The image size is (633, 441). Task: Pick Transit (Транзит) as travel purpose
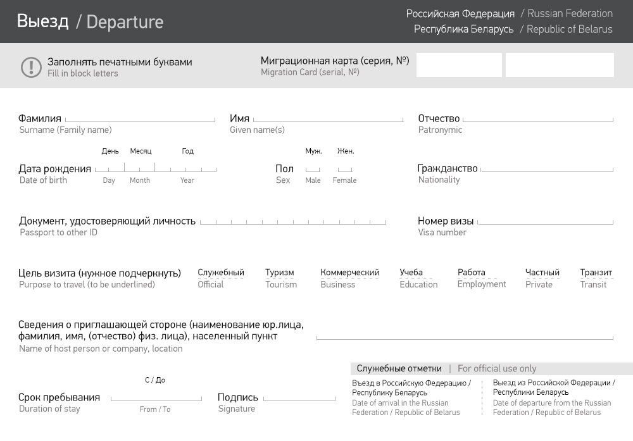coord(596,273)
